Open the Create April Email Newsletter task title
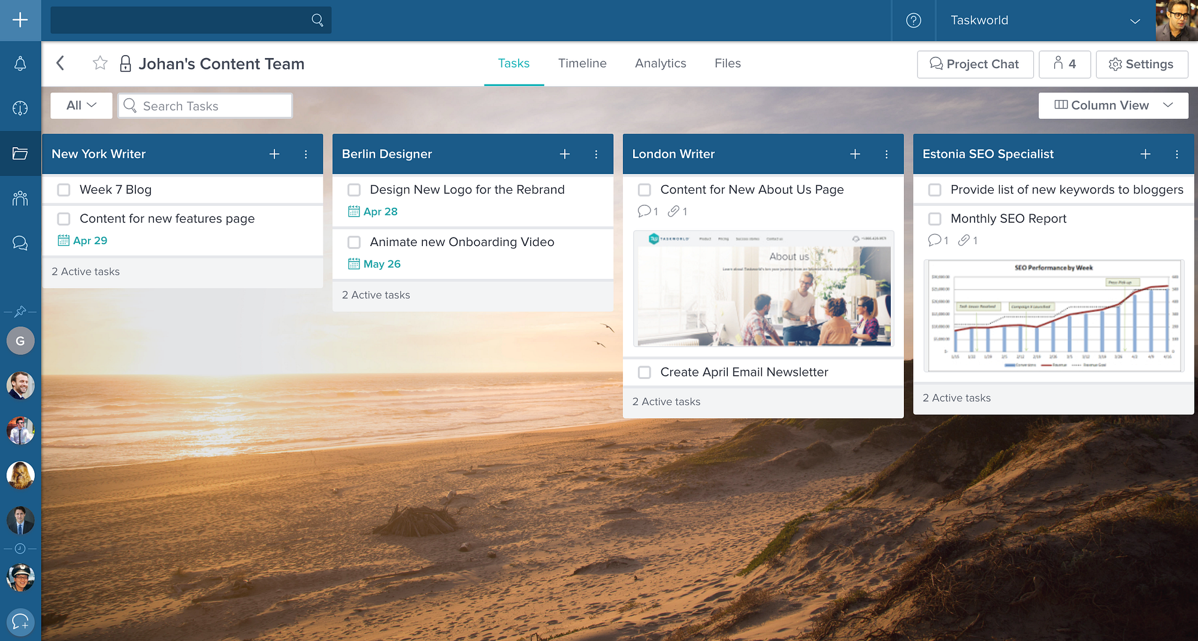The height and width of the screenshot is (641, 1198). [x=745, y=372]
